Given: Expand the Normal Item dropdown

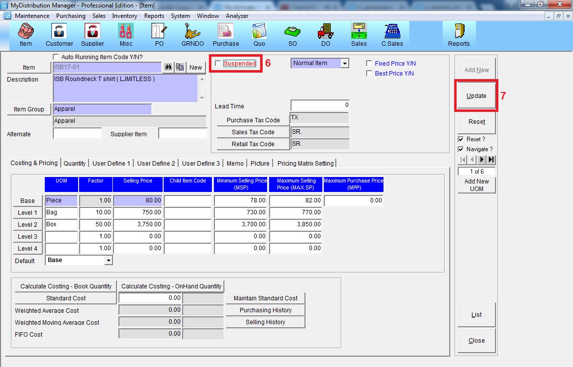Looking at the screenshot, I should [x=345, y=64].
